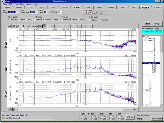Switch to WAV display mode icon

pos(33,26)
